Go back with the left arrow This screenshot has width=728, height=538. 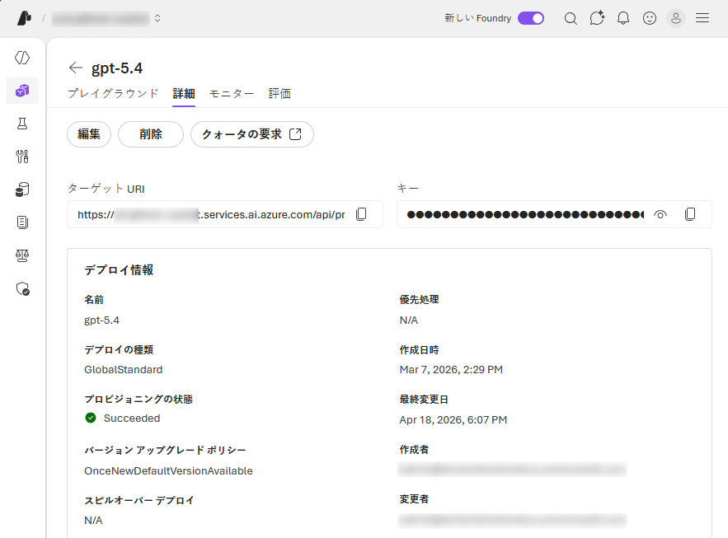(75, 68)
